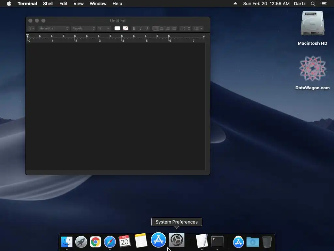Image resolution: width=334 pixels, height=251 pixels.
Task: Launch Launchpad rocket icon in Dock
Action: click(81, 242)
